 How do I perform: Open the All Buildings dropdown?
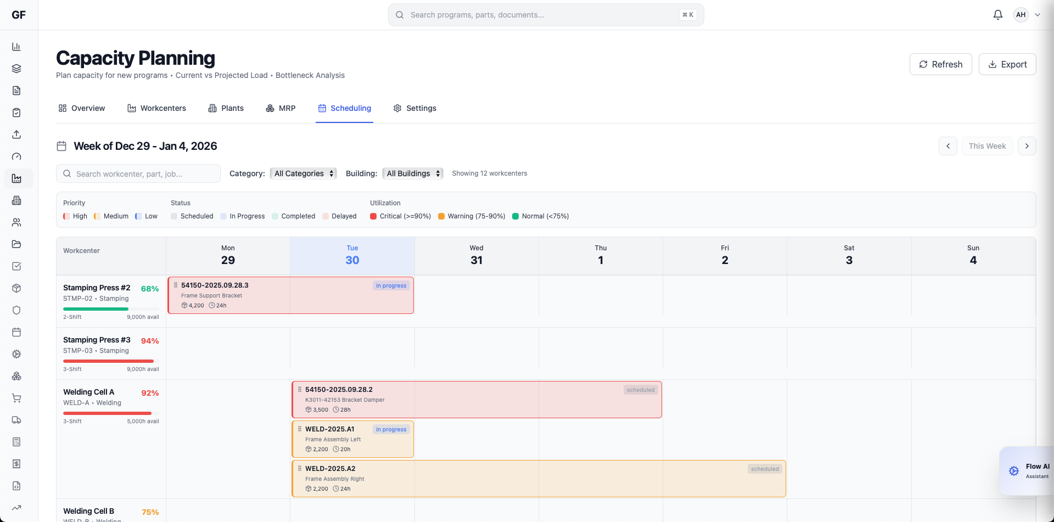click(x=412, y=173)
